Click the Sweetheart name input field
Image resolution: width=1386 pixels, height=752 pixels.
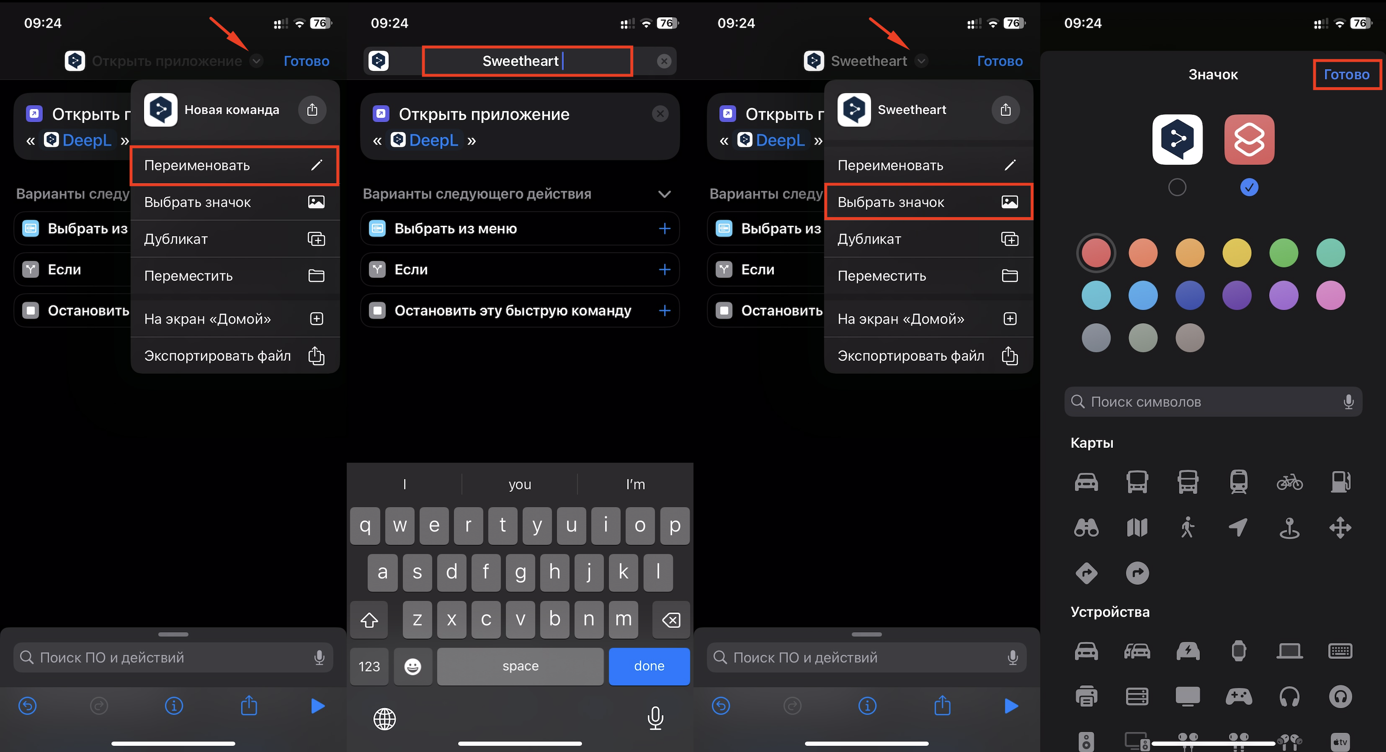pos(520,60)
